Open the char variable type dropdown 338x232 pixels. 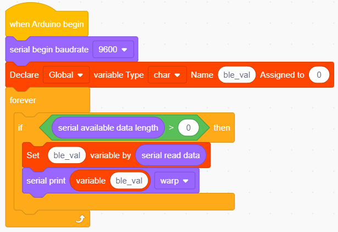[x=167, y=75]
